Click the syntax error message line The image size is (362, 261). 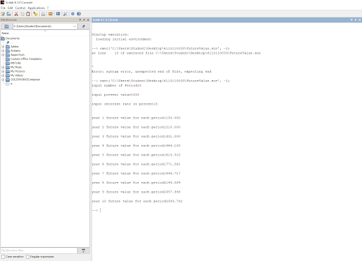tap(152, 71)
